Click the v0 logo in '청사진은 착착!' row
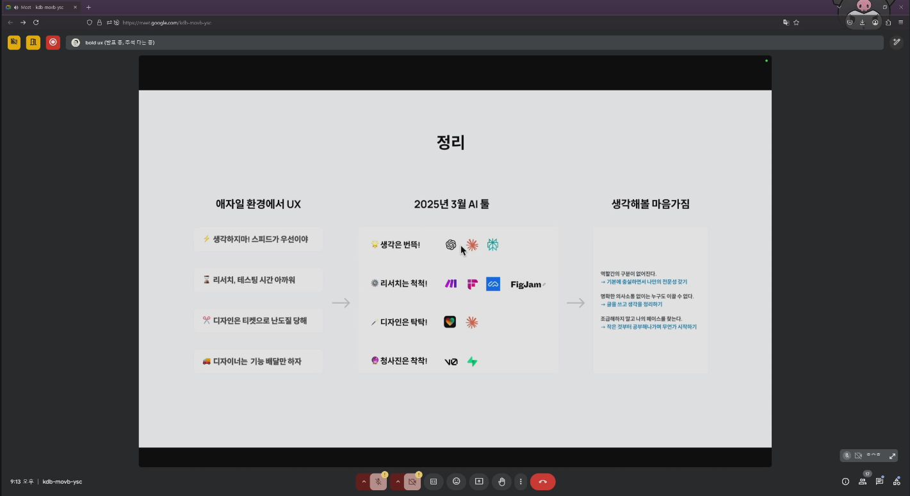The width and height of the screenshot is (910, 496). pos(451,362)
